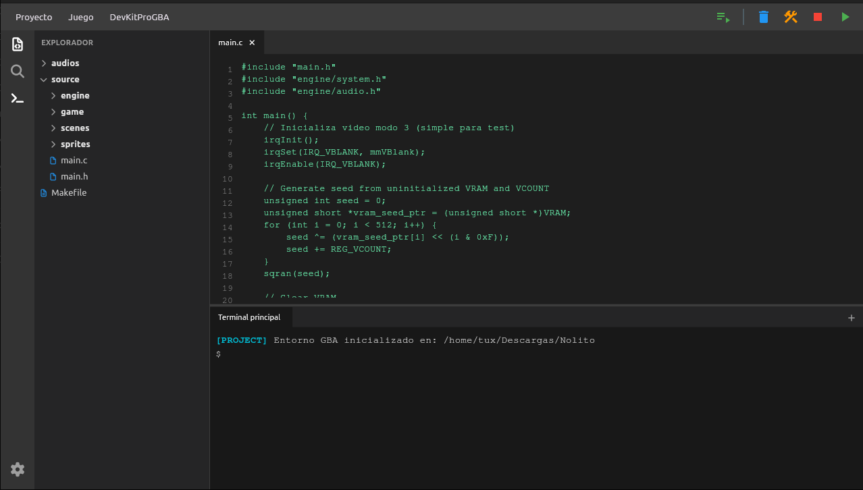
Task: Click the 'sqran(seed);' code line
Action: click(x=297, y=274)
